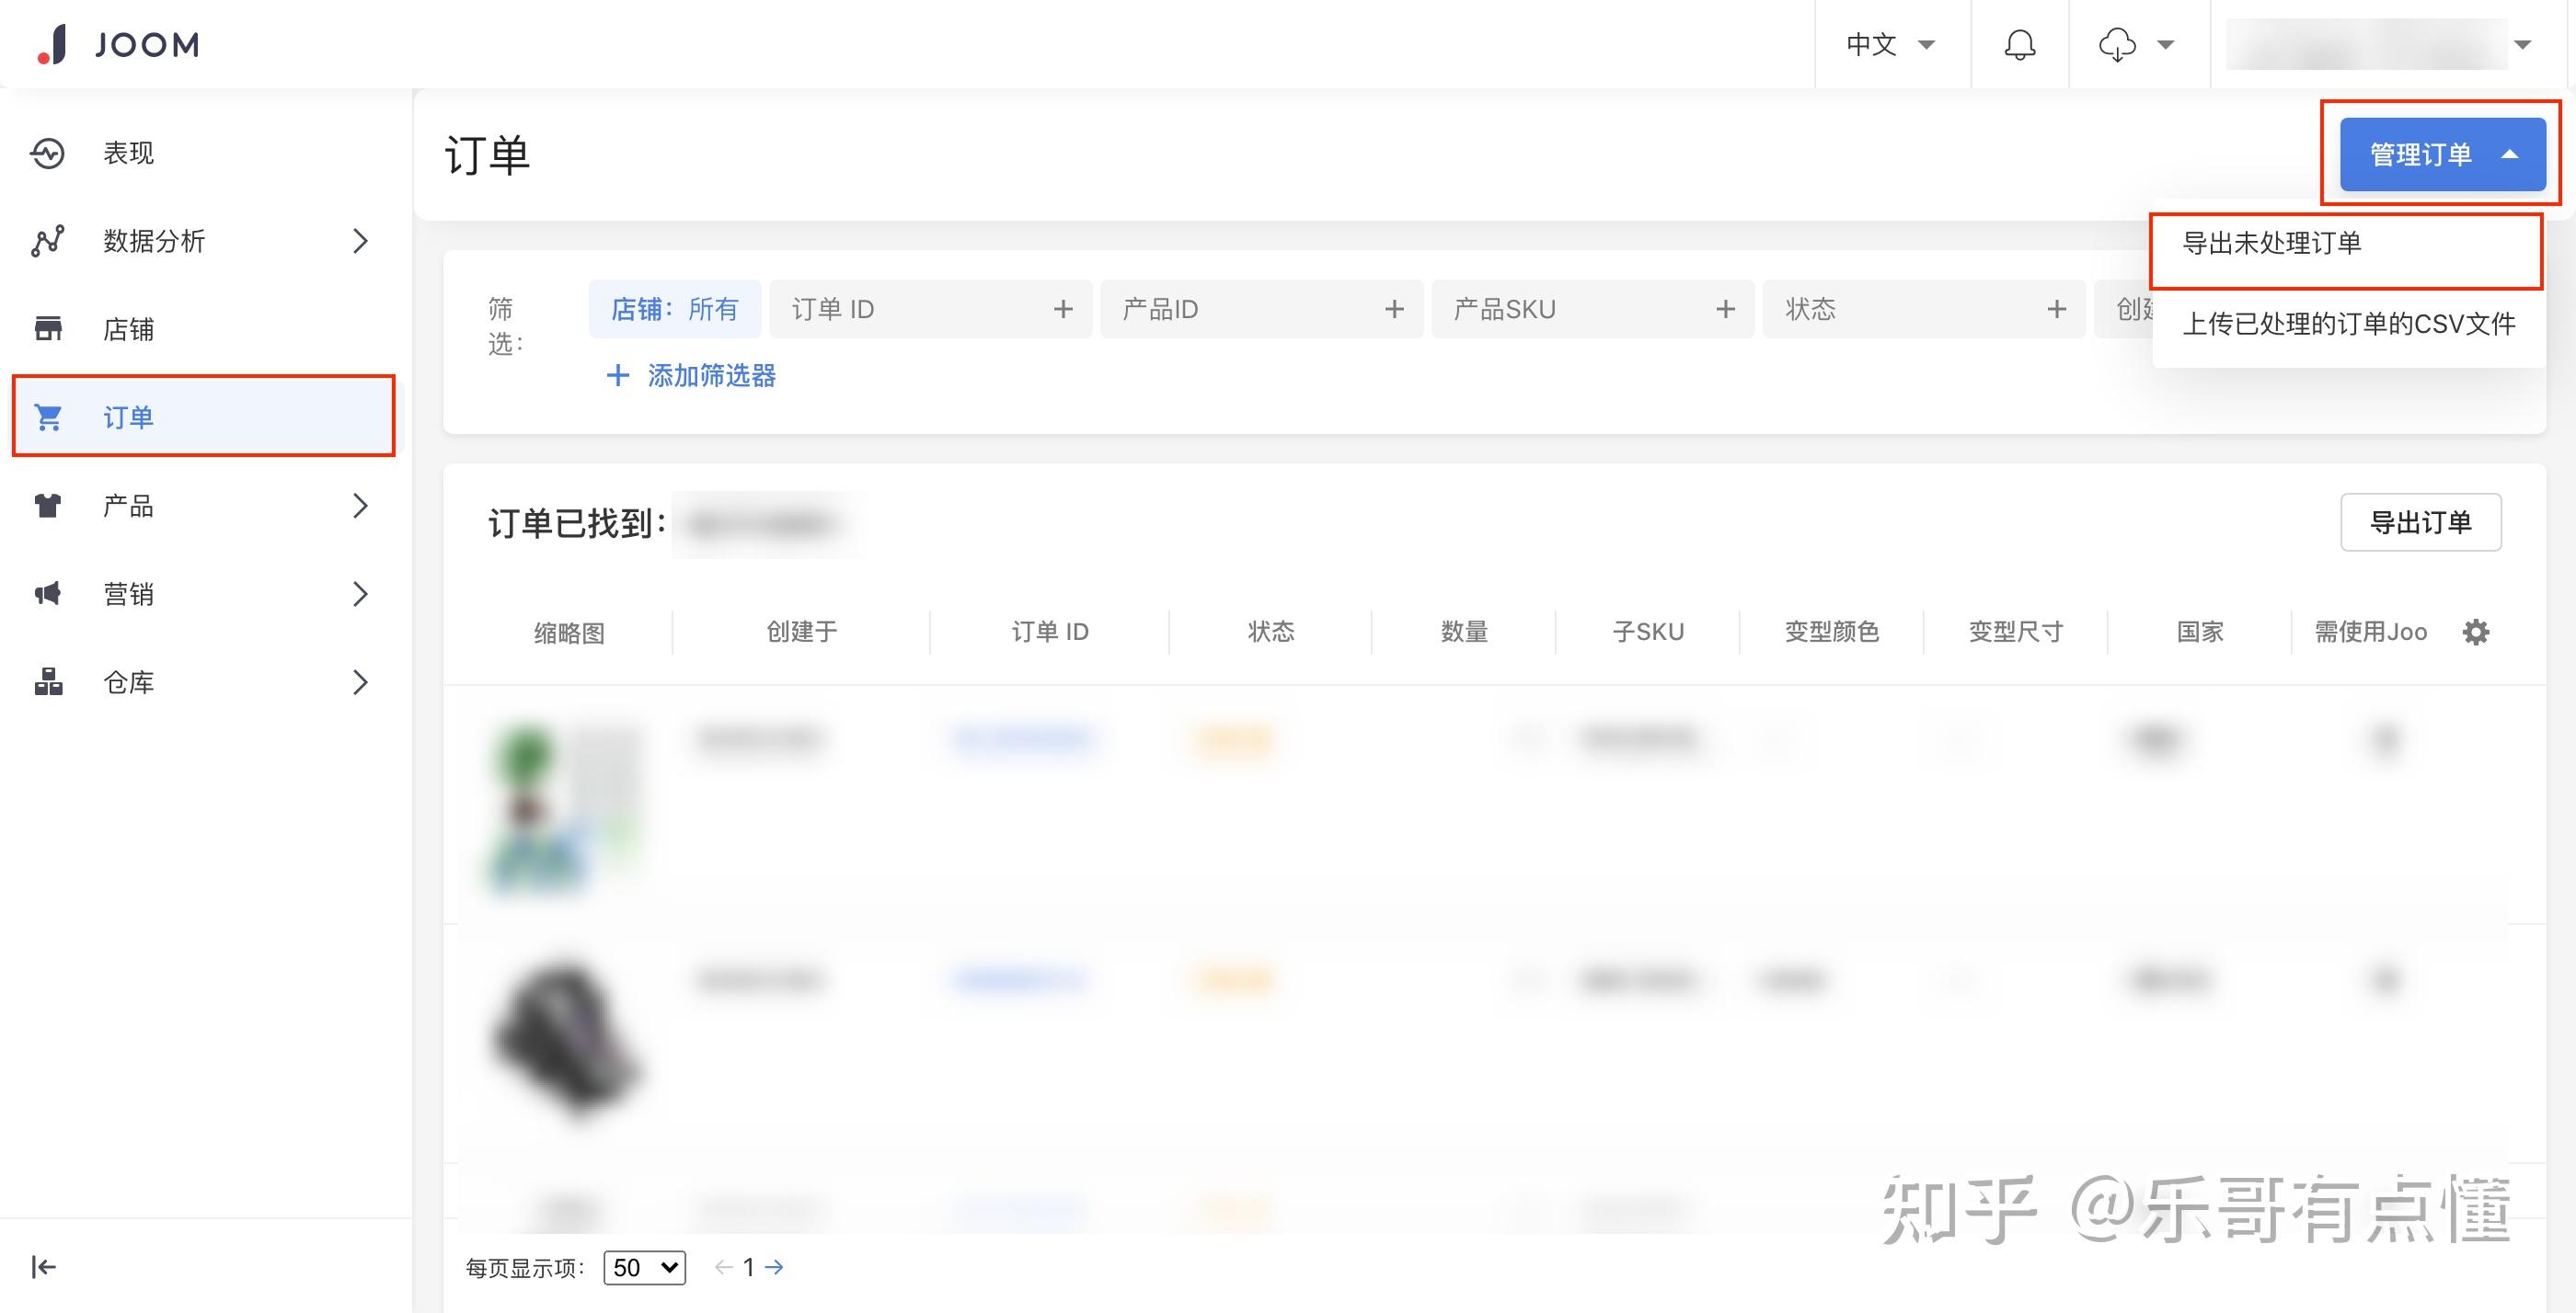Open the language selector dropdown
Viewport: 2576px width, 1313px height.
tap(1891, 44)
